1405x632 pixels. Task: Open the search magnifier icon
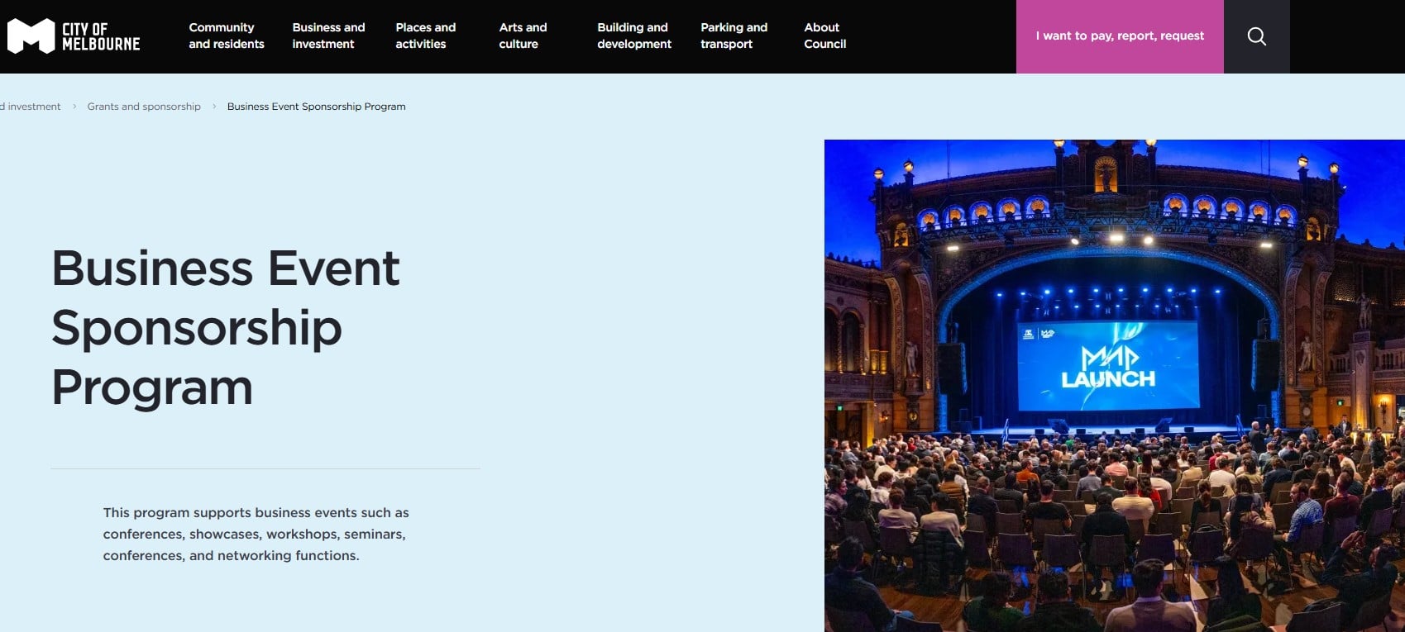1256,36
